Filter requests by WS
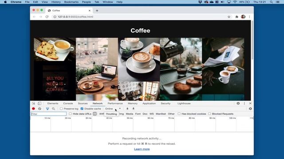The height and width of the screenshot is (159, 284). 152,114
